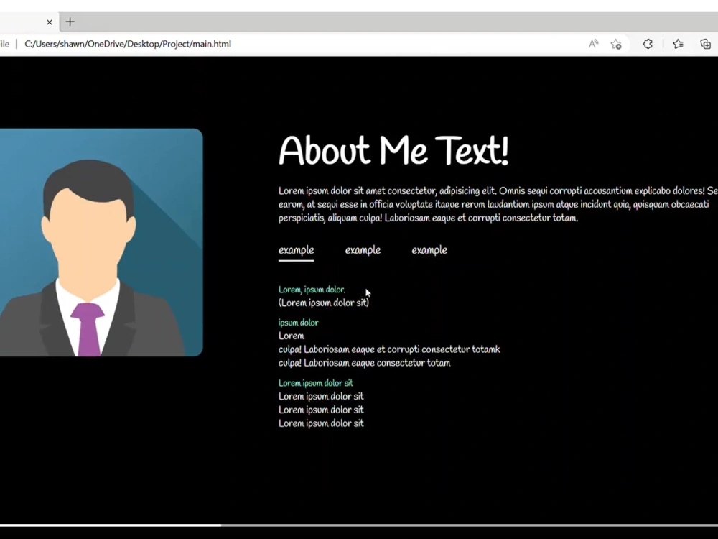Image resolution: width=718 pixels, height=539 pixels.
Task: Open a new browser tab
Action: coord(70,22)
